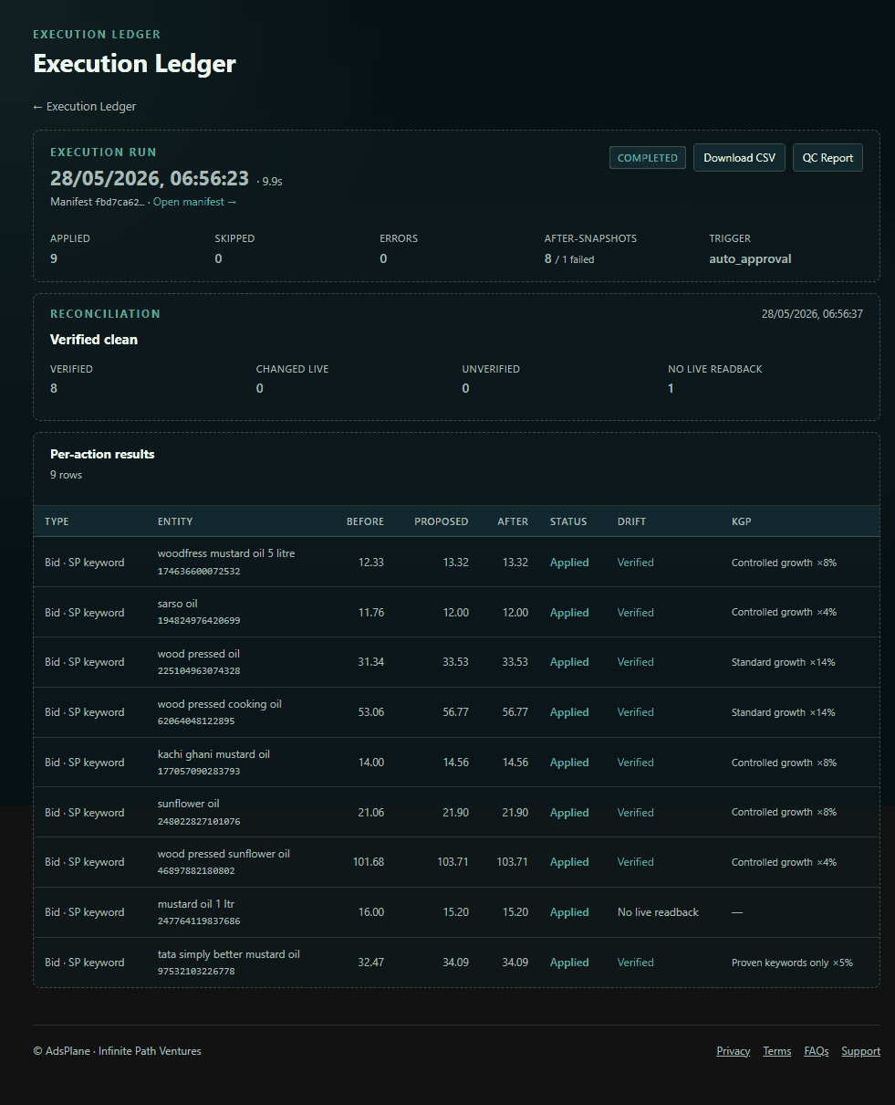Click the before value 101.68
This screenshot has height=1105, width=895.
(369, 862)
